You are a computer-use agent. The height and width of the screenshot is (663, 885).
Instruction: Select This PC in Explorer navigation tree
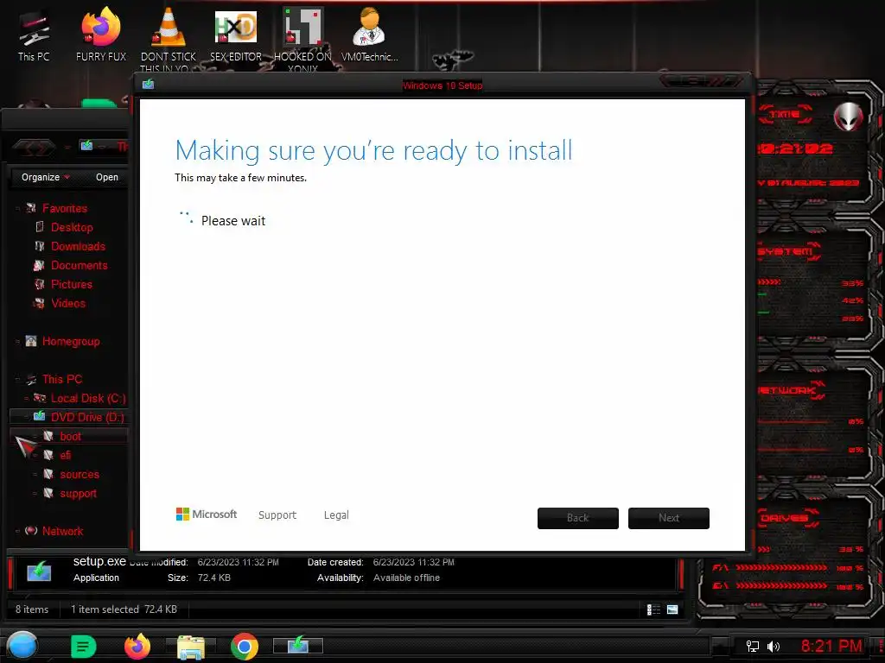point(62,379)
